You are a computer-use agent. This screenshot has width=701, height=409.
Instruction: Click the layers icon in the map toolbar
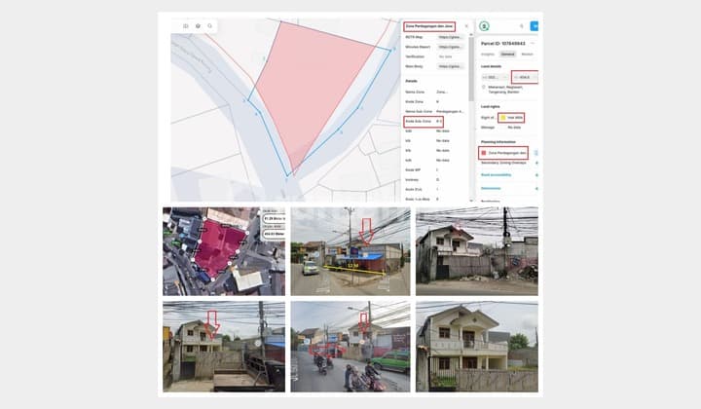pos(198,25)
